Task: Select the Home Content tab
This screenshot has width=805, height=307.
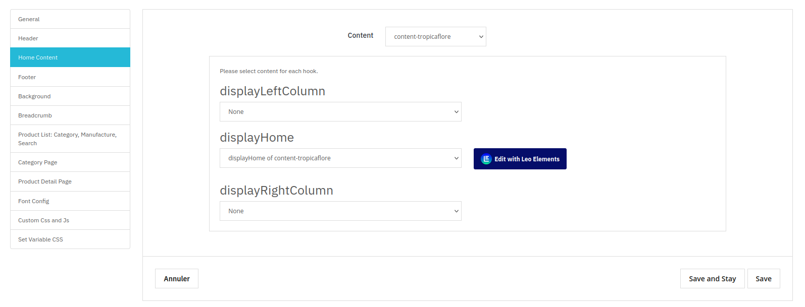Action: [x=70, y=57]
